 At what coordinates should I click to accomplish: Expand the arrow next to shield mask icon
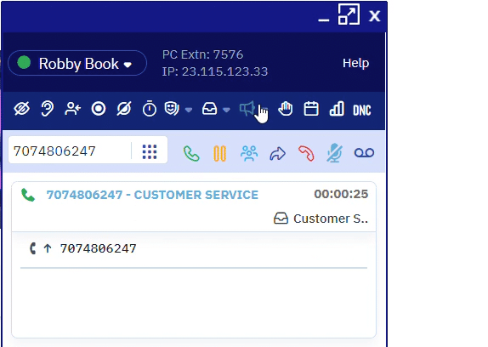coord(189,110)
